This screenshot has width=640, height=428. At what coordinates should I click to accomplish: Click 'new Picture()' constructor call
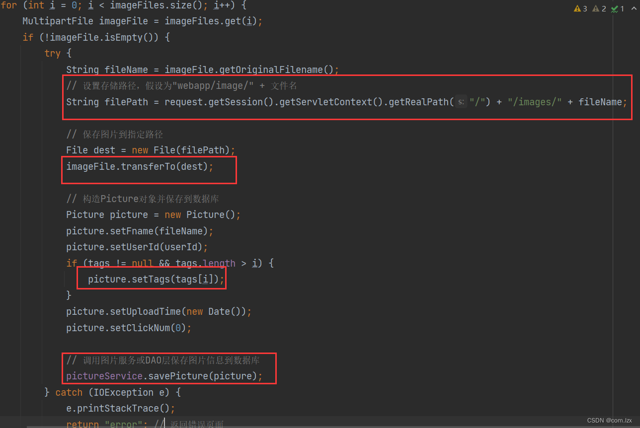tap(200, 214)
